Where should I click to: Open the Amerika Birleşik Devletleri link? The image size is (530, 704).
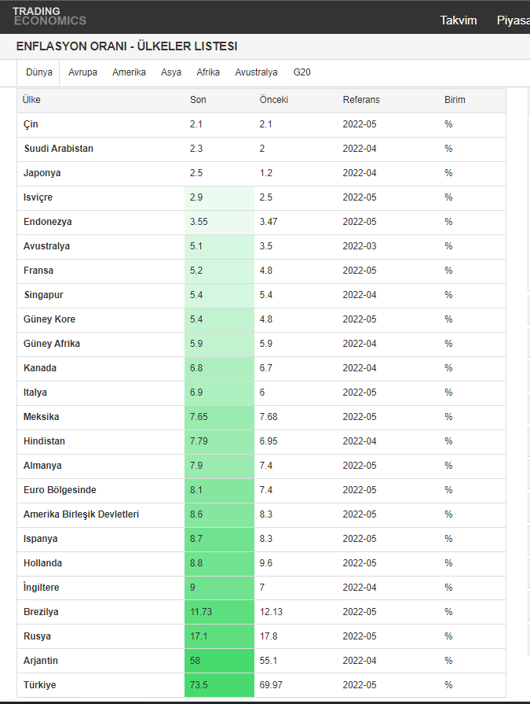click(81, 514)
